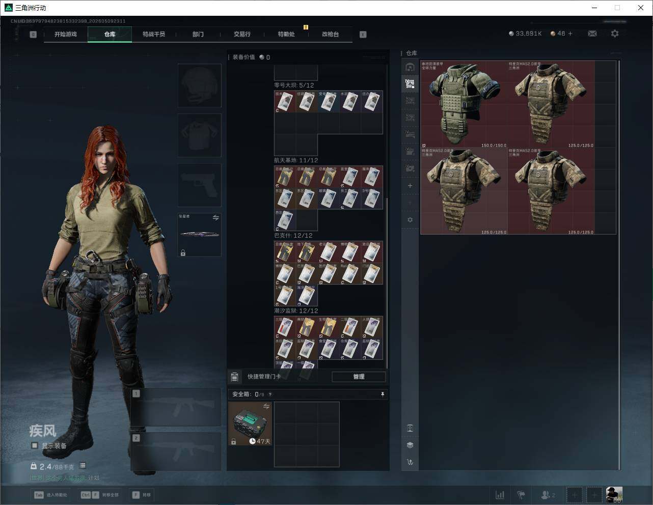
Task: Toggle the 显示装备 checkbox
Action: tap(35, 445)
